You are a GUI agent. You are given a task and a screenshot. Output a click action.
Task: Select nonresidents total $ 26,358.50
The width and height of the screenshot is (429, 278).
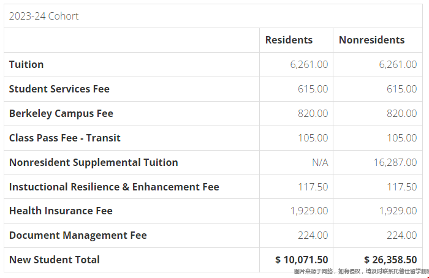(x=390, y=260)
